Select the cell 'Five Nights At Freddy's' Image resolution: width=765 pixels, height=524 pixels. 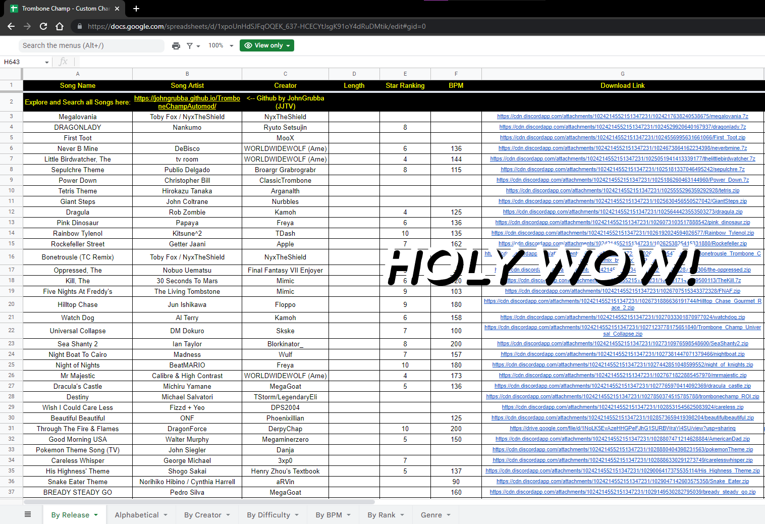click(x=78, y=291)
